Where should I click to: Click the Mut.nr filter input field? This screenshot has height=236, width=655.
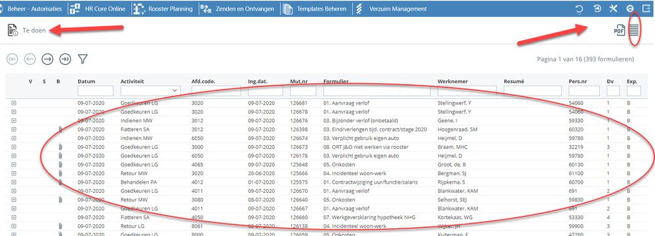pyautogui.click(x=304, y=91)
